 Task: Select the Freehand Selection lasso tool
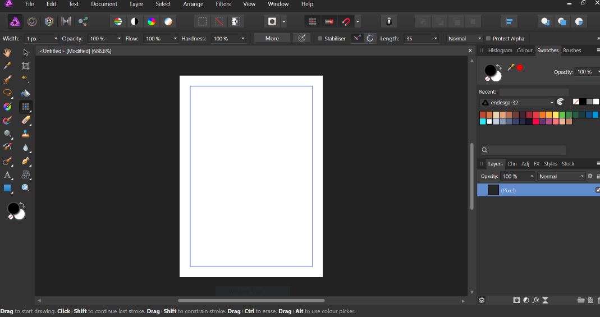7,93
